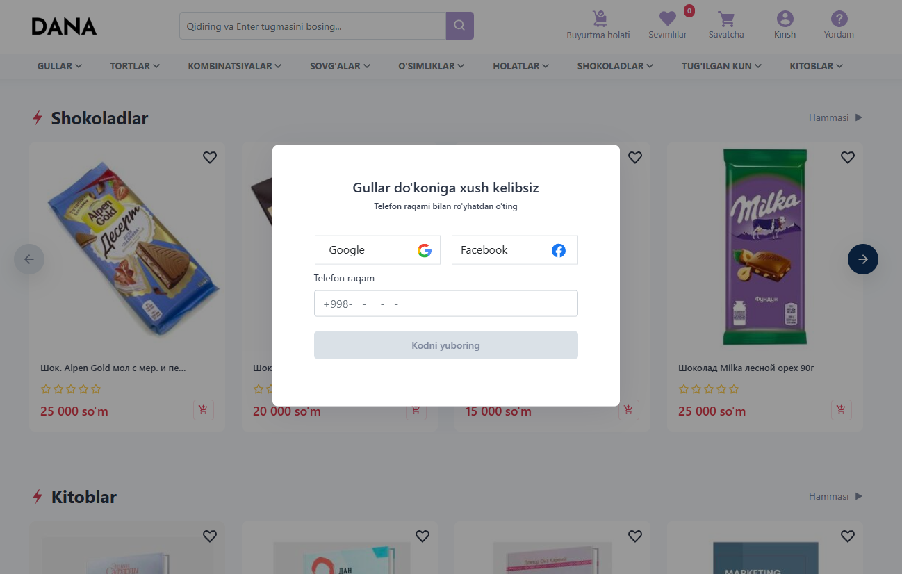
Task: Sign in with Google button
Action: 377,250
